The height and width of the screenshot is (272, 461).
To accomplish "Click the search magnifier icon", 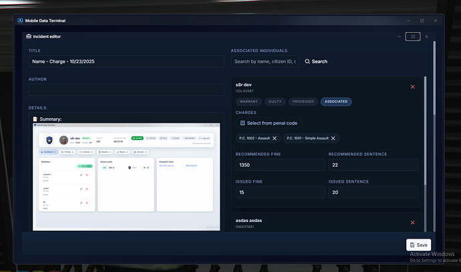I will (x=307, y=61).
